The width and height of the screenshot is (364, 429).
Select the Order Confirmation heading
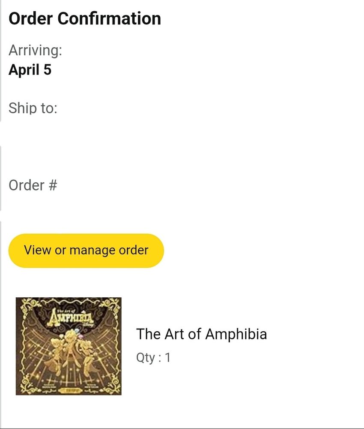click(85, 18)
